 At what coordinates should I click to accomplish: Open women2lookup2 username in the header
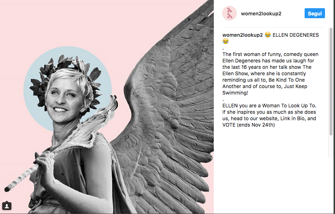click(261, 14)
